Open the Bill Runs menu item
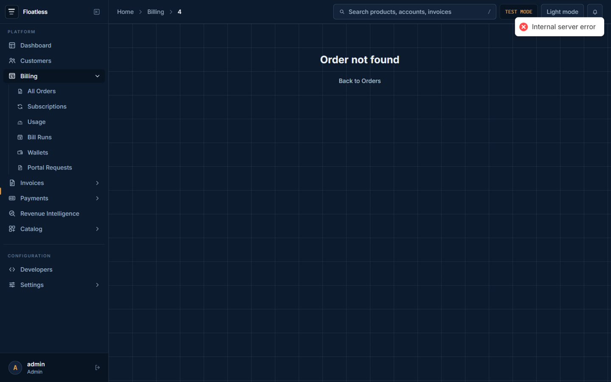This screenshot has height=382, width=611. click(59, 137)
